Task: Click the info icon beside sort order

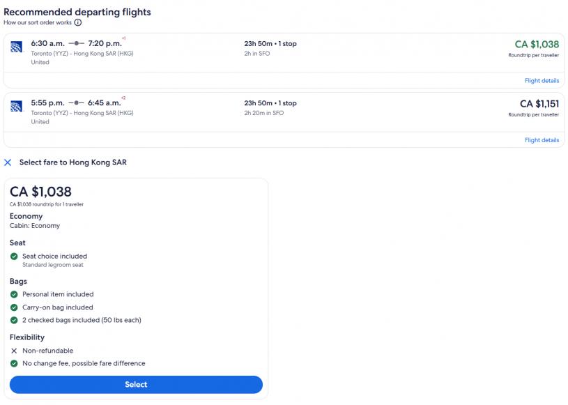Action: pos(77,22)
